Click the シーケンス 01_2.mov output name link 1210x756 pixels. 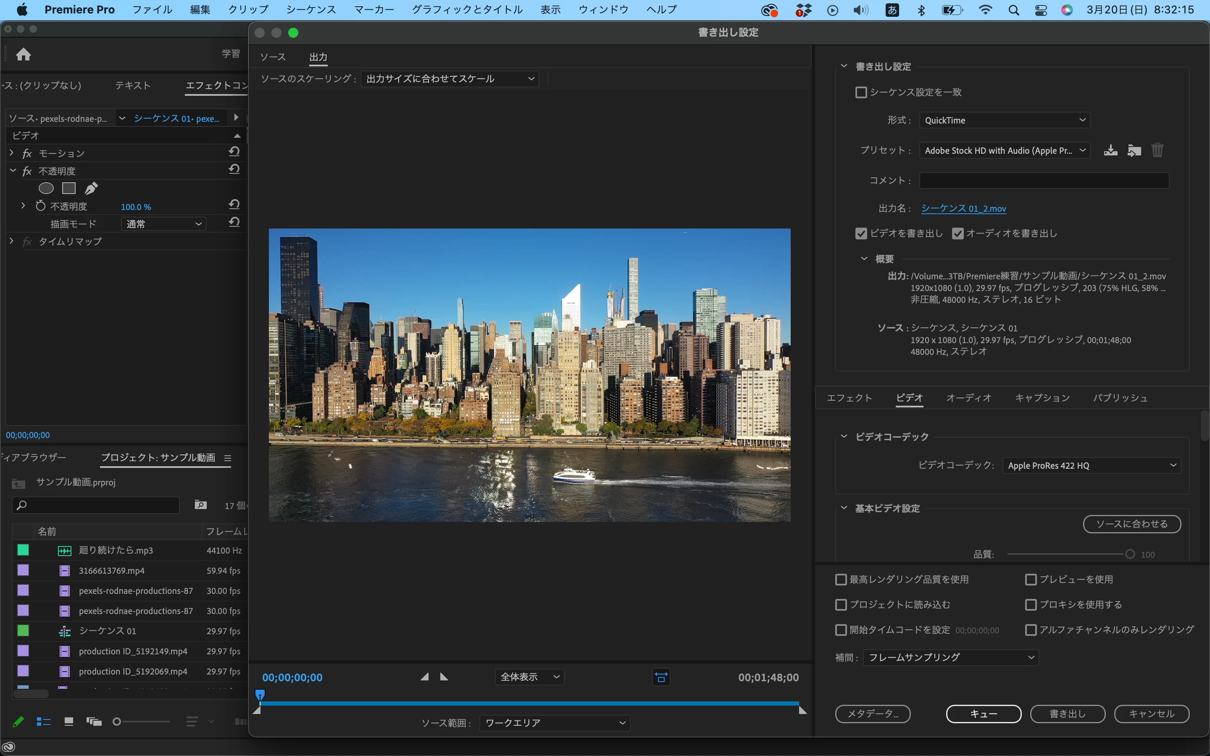coord(963,208)
